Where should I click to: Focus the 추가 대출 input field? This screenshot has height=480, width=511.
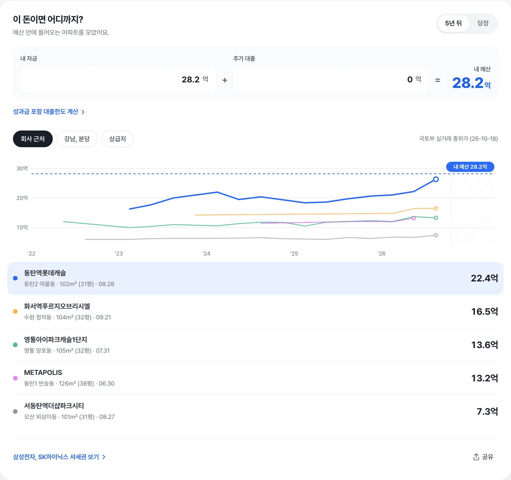(331, 80)
